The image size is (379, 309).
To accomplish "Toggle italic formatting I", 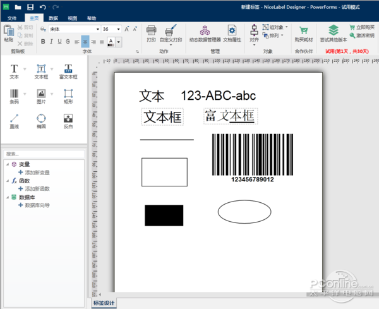I will tap(51, 42).
